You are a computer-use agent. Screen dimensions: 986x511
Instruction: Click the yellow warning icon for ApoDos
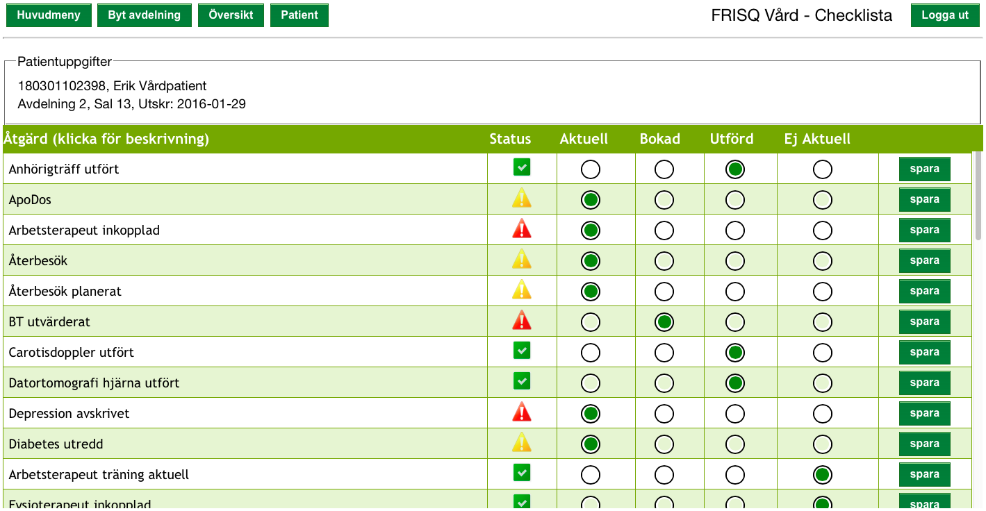click(x=522, y=198)
